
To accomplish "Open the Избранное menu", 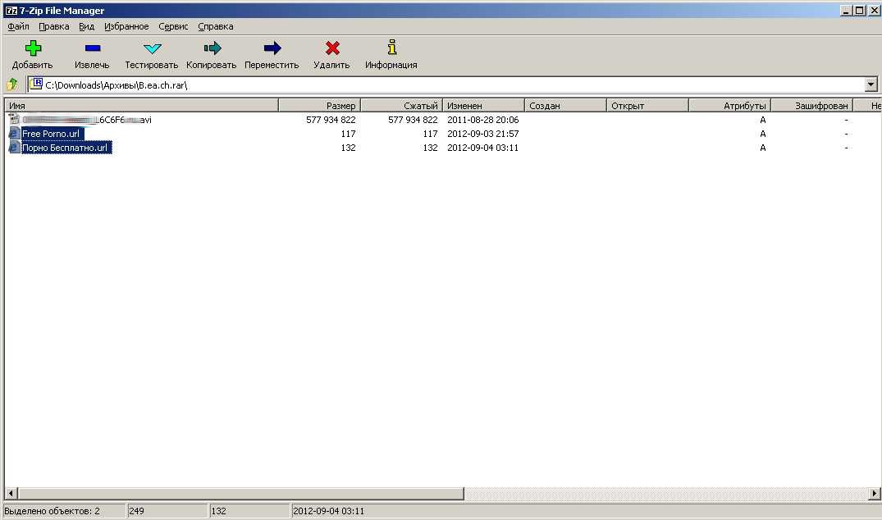I will (126, 26).
